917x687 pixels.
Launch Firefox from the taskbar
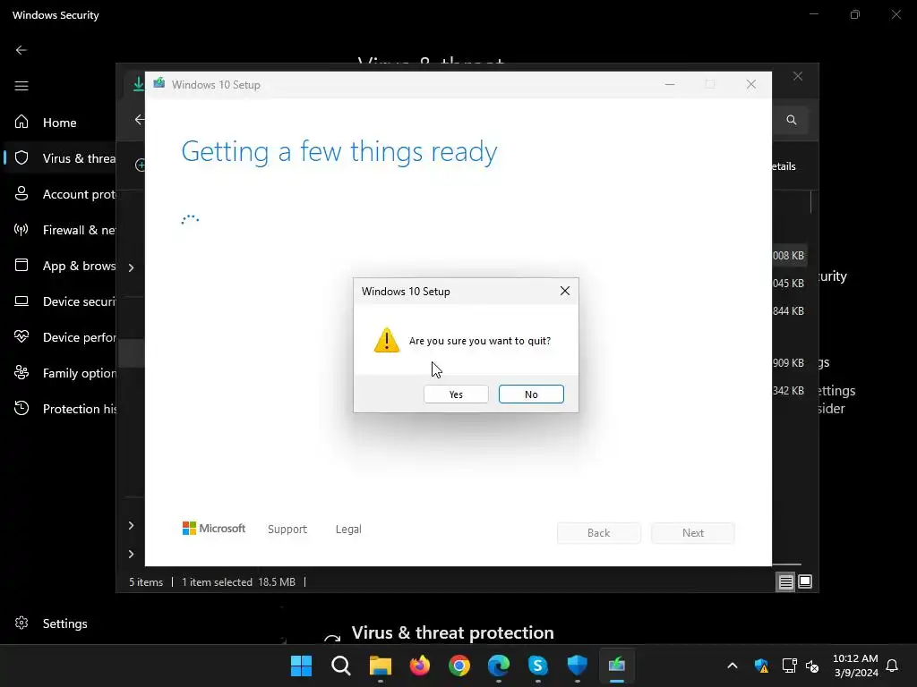(420, 666)
